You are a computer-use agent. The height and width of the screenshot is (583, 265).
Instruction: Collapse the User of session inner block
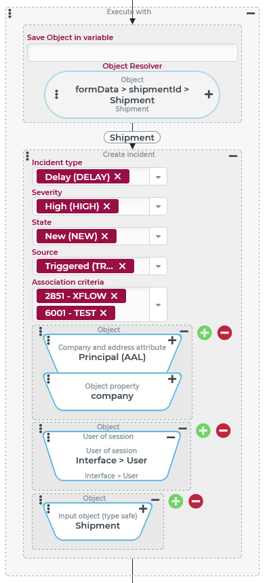click(x=171, y=438)
